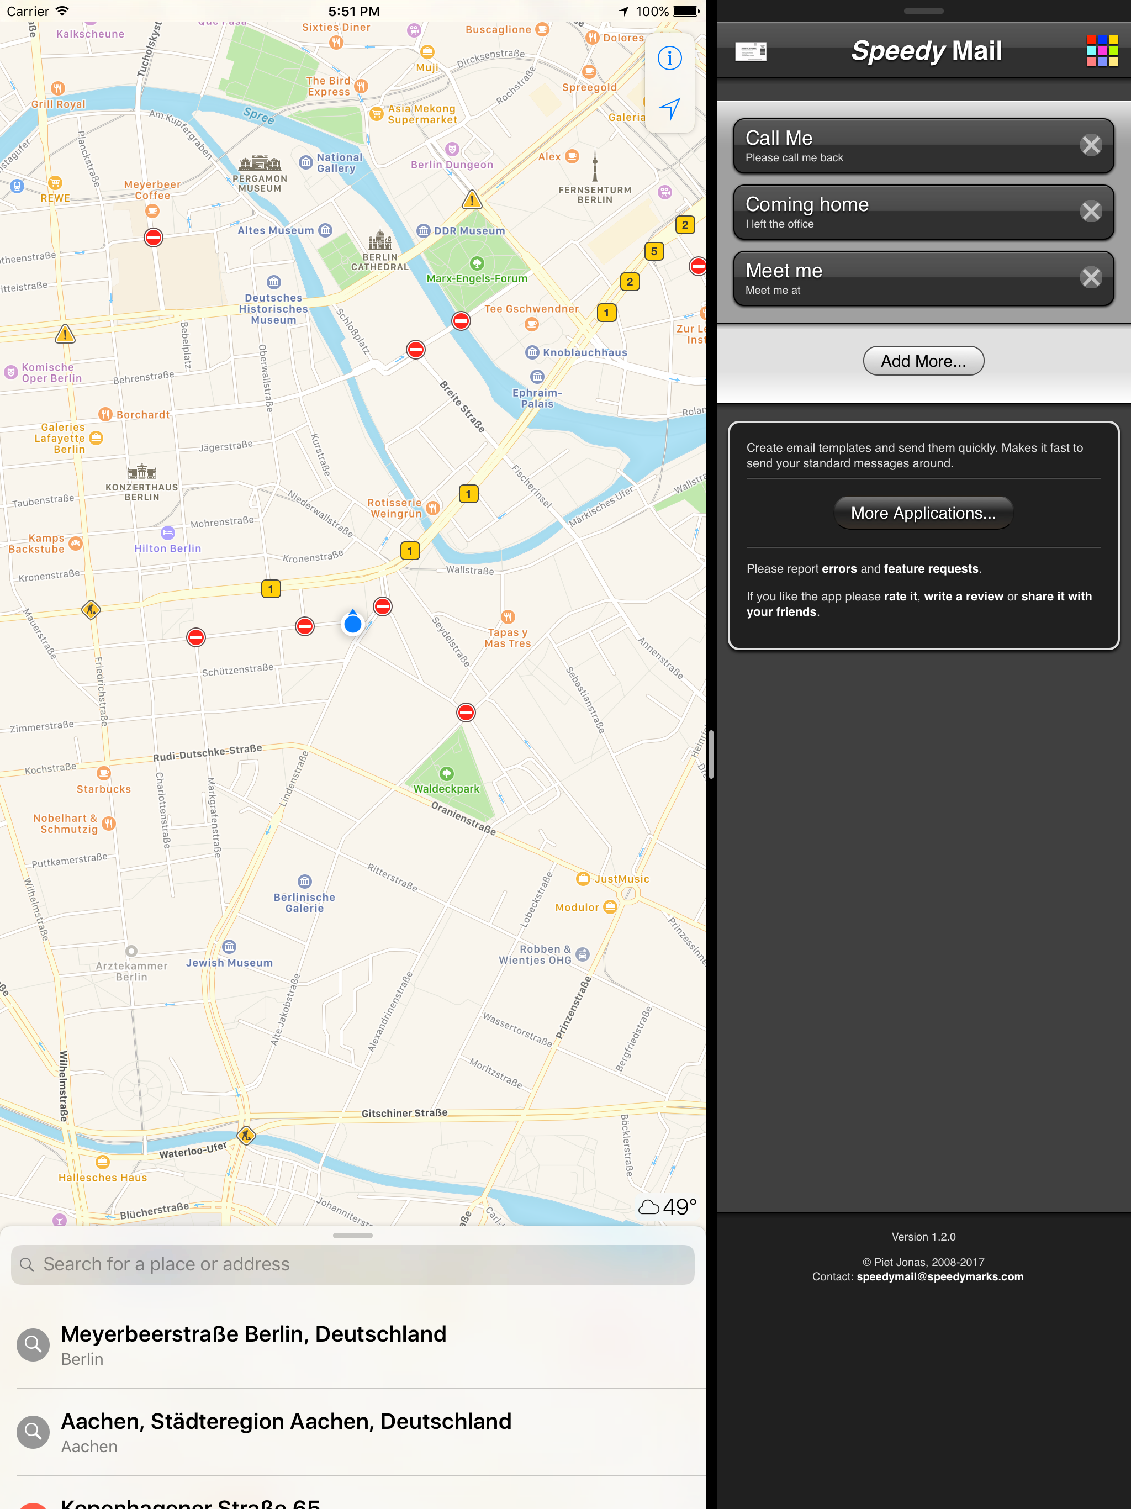Tap the battery indicator in status bar

click(x=686, y=12)
